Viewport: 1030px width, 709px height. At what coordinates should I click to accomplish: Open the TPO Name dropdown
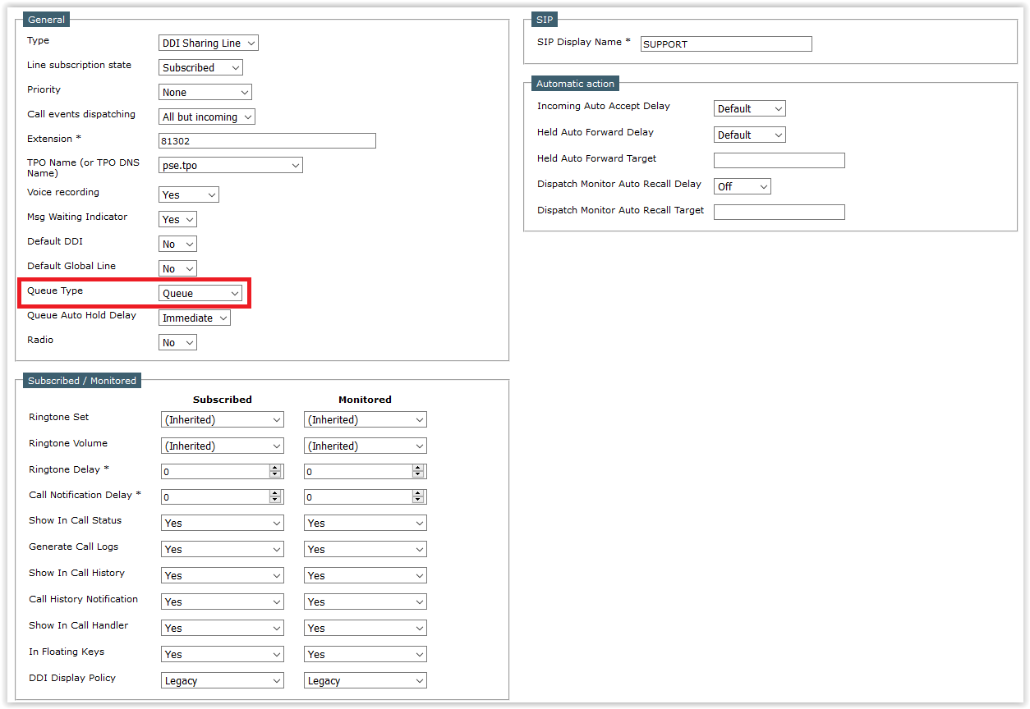point(231,166)
